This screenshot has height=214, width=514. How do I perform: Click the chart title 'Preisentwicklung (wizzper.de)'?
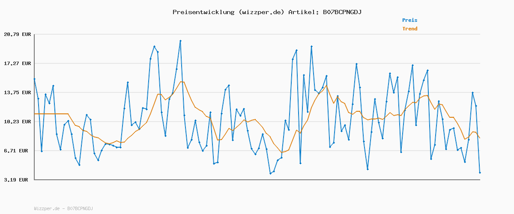tap(228, 12)
